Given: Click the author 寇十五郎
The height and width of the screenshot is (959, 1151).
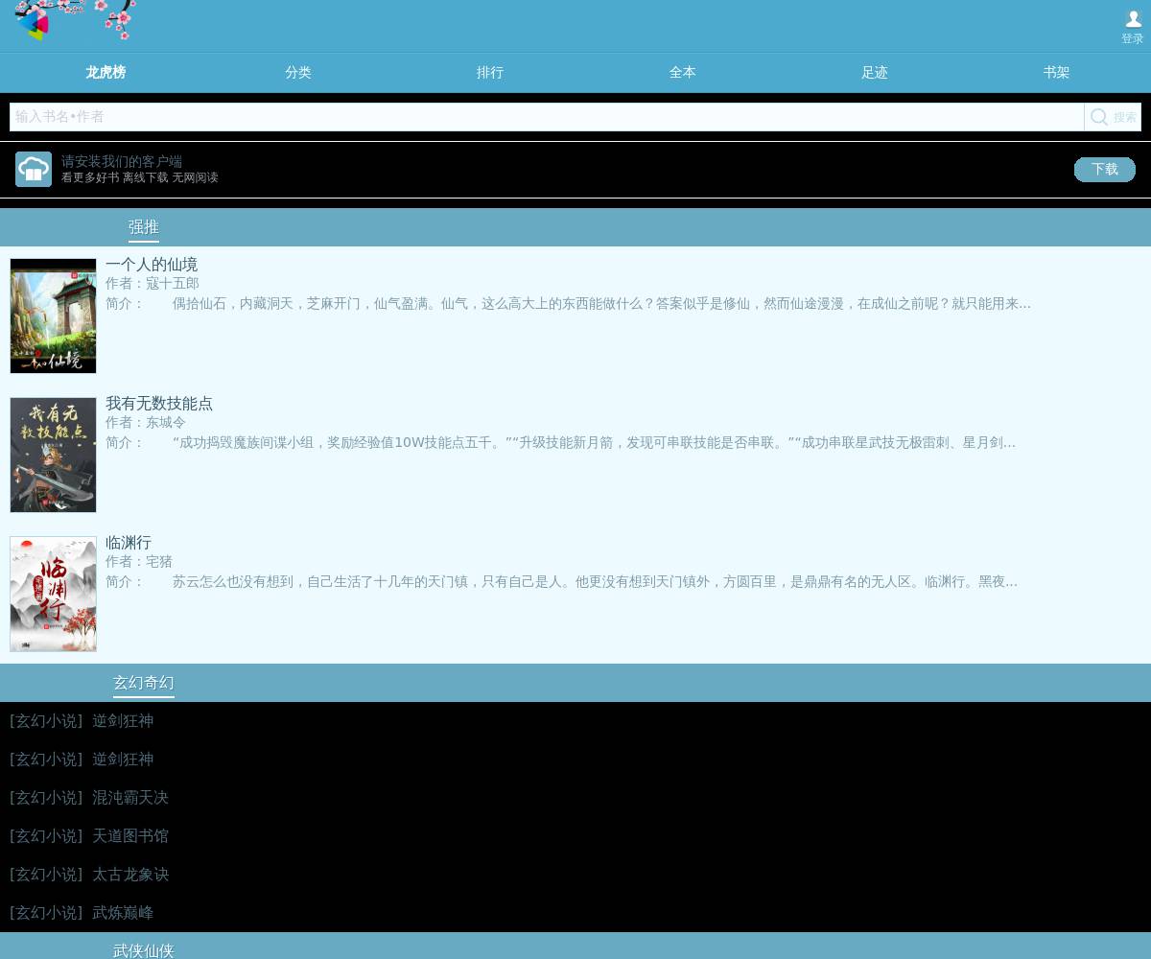Looking at the screenshot, I should click(173, 284).
